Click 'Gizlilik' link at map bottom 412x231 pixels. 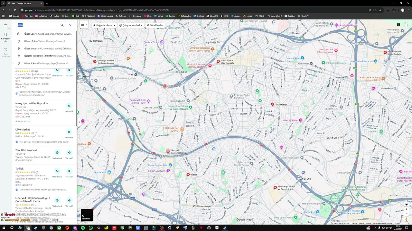(369, 223)
